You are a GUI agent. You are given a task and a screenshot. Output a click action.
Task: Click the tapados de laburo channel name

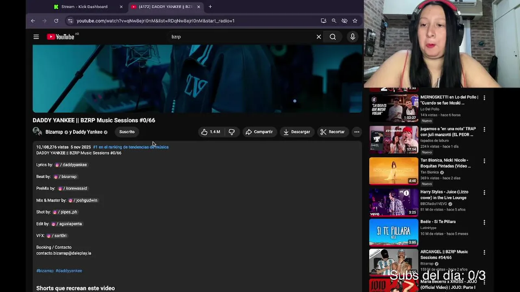pos(435,141)
